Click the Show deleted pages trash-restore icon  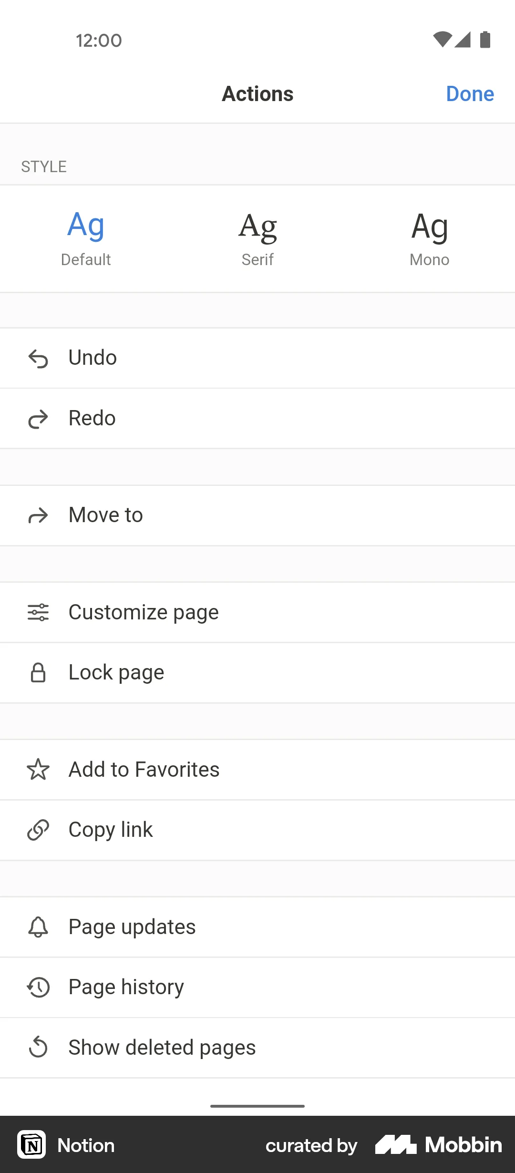[38, 1048]
